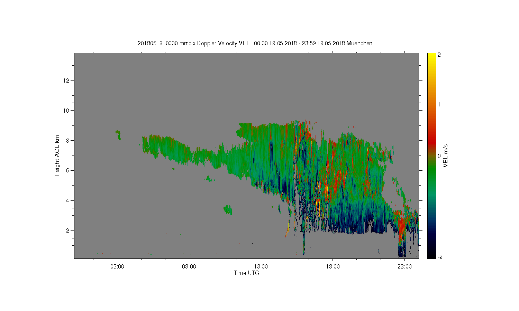This screenshot has width=519, height=311.
Task: Click the 'Time UTC' axis label
Action: (246, 273)
